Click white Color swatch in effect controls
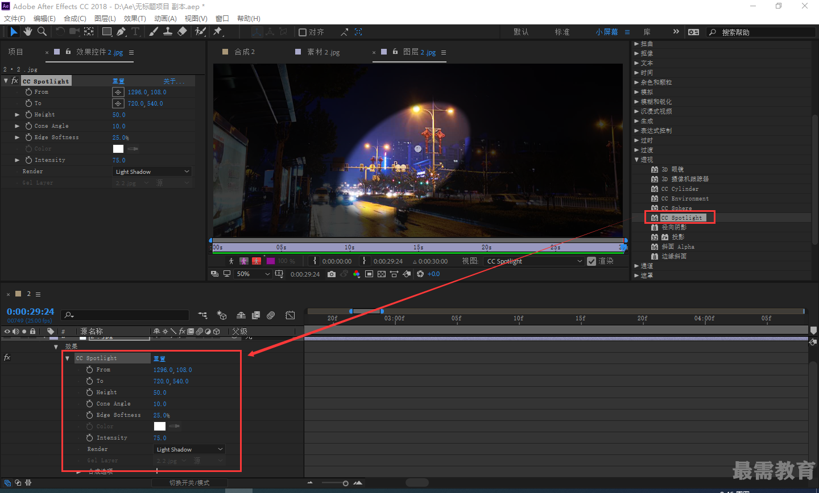The height and width of the screenshot is (493, 819). coord(118,149)
